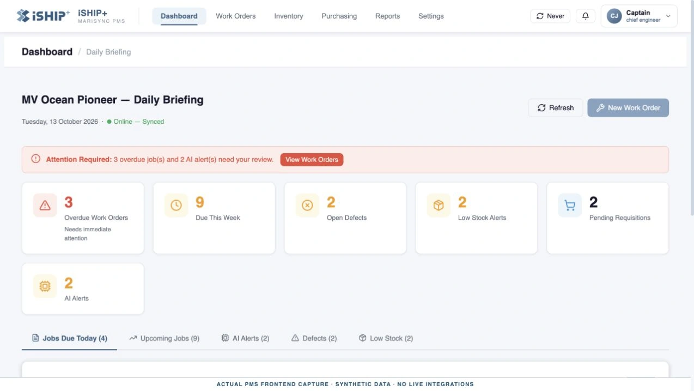694x391 pixels.
Task: Open the Due This Week card
Action: pos(214,218)
